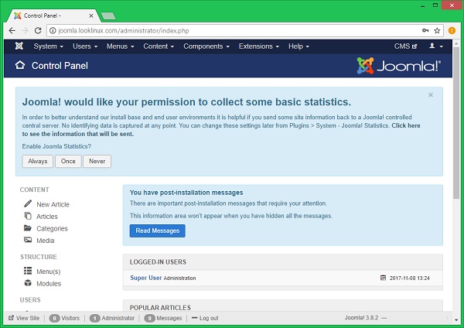Click the Joomla! logo in the header

coord(398,66)
